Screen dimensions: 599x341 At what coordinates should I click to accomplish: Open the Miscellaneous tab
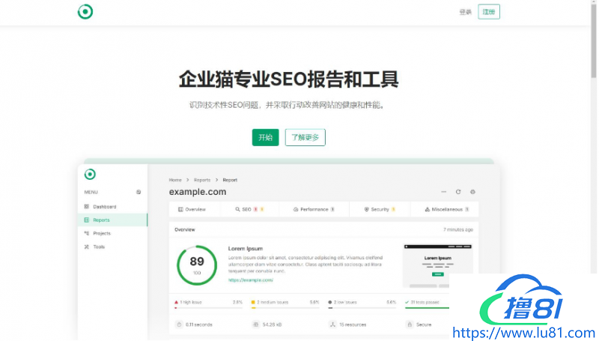coord(446,209)
